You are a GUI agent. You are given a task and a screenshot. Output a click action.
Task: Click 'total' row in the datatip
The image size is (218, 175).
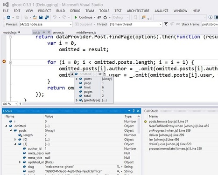(94, 96)
